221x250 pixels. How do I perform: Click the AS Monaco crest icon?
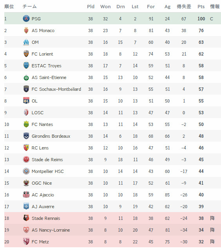[26, 30]
